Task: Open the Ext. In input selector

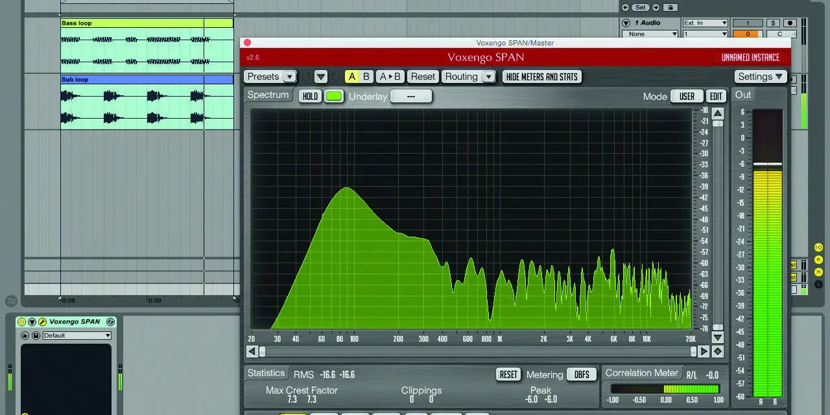Action: pyautogui.click(x=705, y=23)
